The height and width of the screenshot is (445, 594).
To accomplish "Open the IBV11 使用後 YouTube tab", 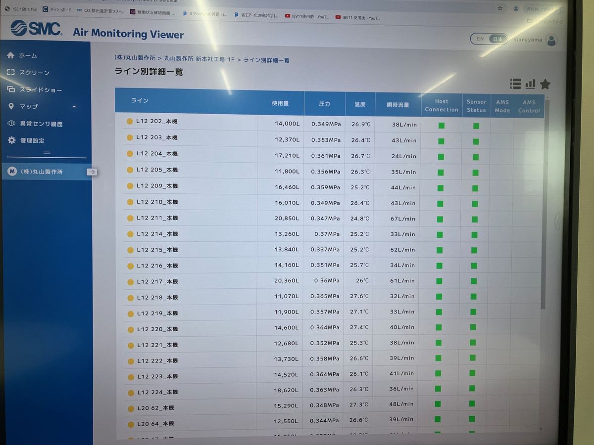I will (358, 17).
